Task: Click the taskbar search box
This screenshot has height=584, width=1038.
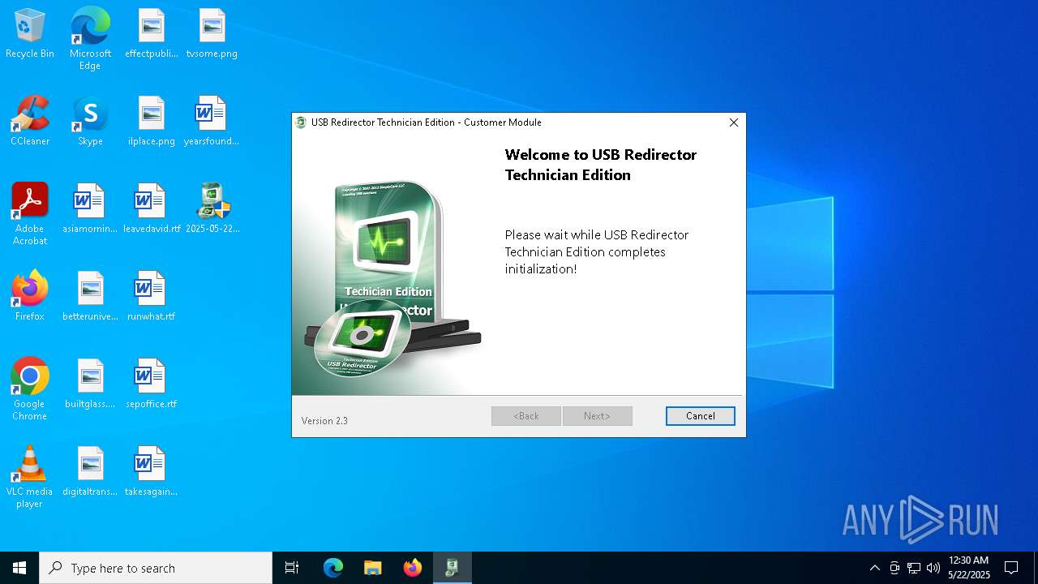Action: pyautogui.click(x=156, y=568)
